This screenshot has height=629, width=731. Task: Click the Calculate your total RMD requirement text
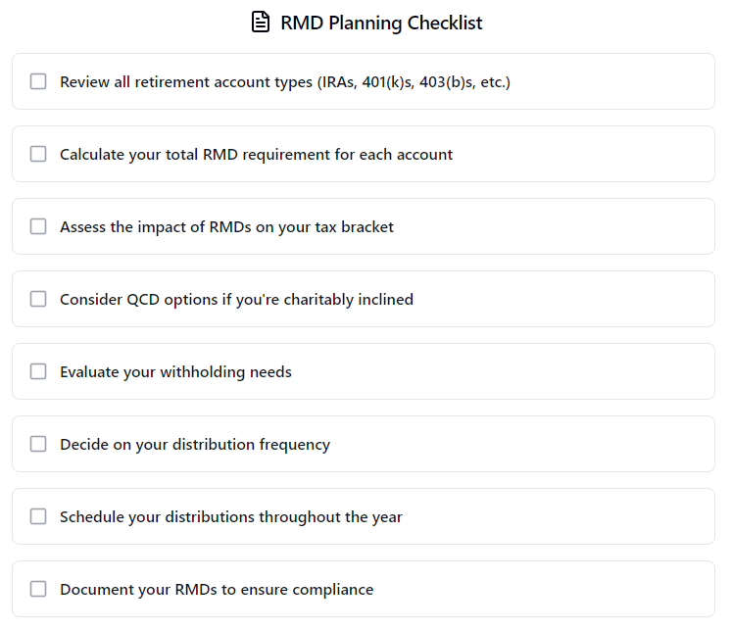(256, 154)
